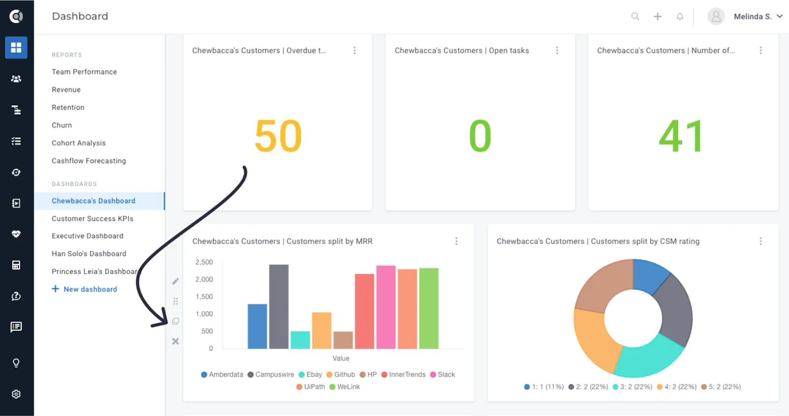Open options menu for Overdue tasks widget
The image size is (789, 416).
point(355,51)
